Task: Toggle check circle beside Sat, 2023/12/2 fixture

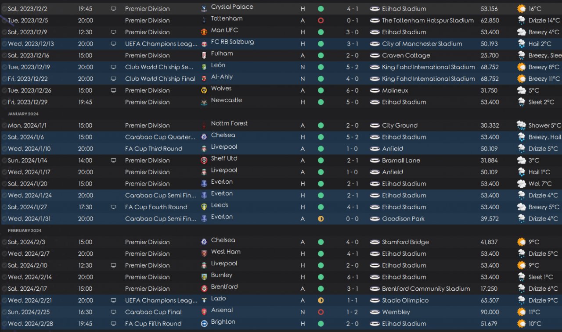Action: (x=4, y=9)
